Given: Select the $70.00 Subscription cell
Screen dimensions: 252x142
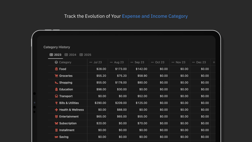Looking at the screenshot, I should (x=139, y=123).
